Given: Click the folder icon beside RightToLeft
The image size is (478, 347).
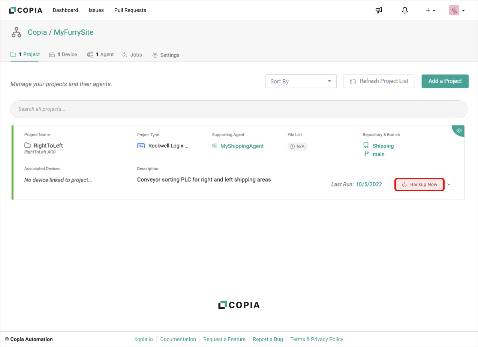Looking at the screenshot, I should [27, 145].
